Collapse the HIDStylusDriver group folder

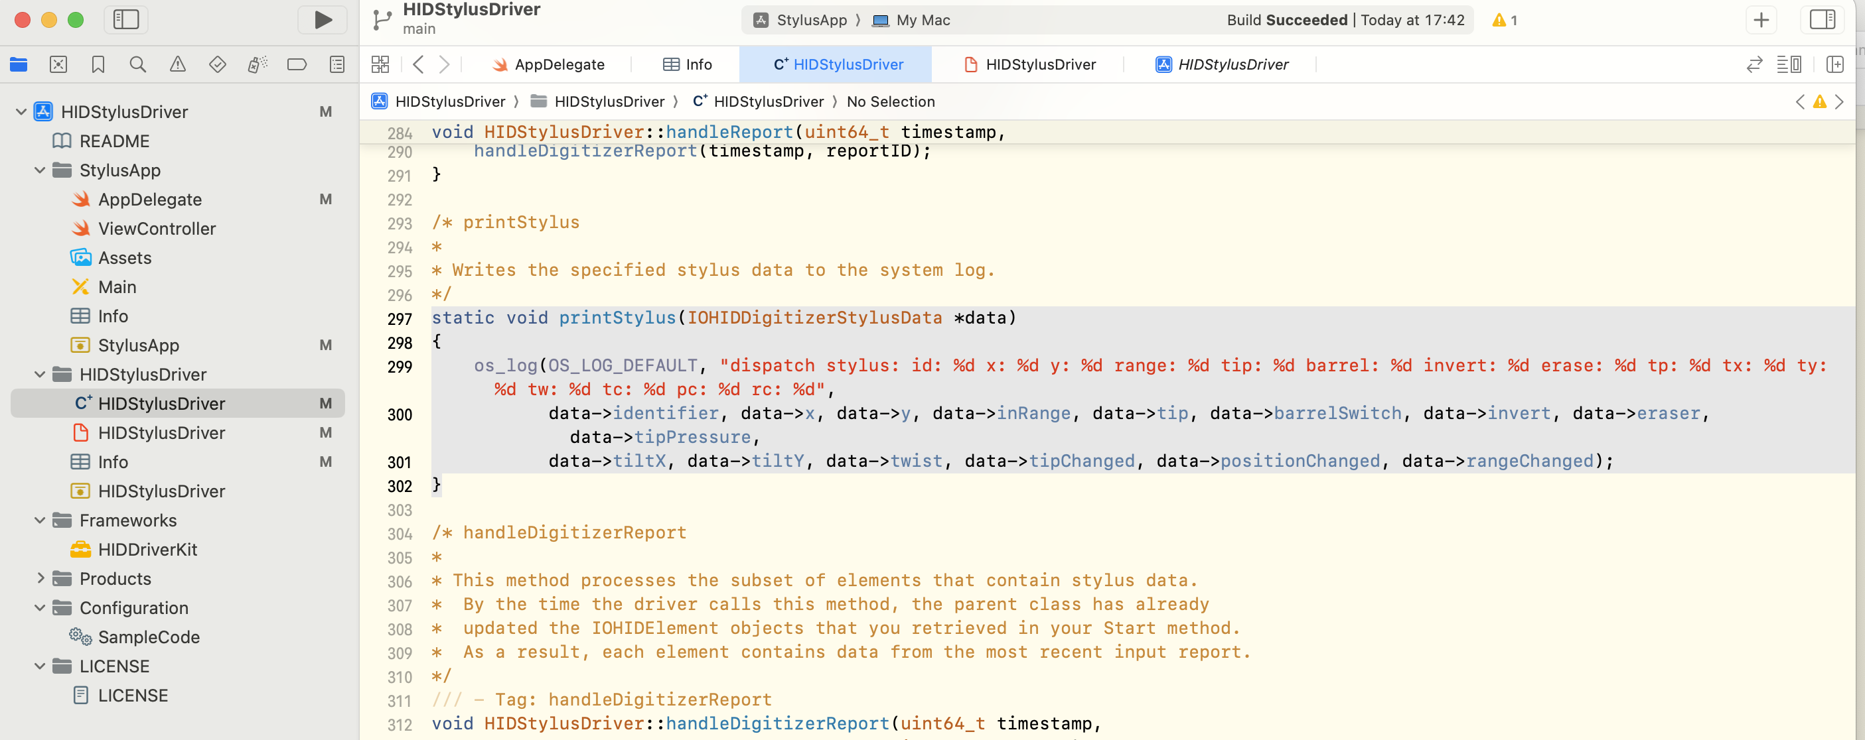coord(40,375)
